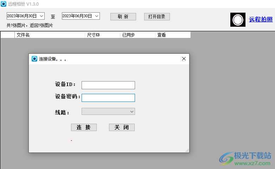Click the 已同步 column header
This screenshot has height=169, width=275.
[x=137, y=35]
